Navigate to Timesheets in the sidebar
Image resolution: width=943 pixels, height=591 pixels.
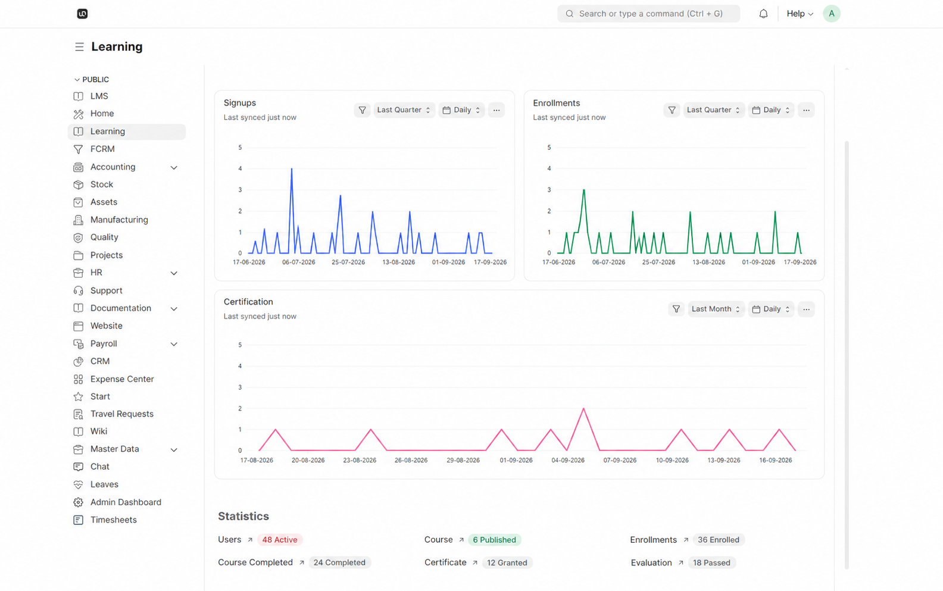(x=126, y=520)
